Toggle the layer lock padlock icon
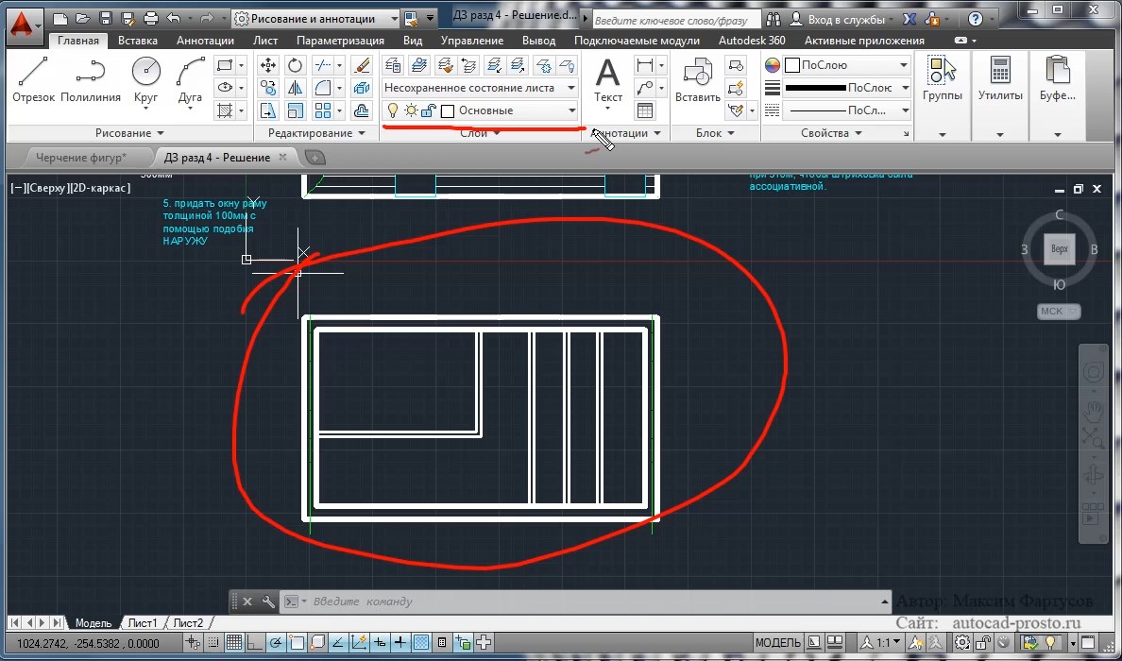1122x661 pixels. [x=428, y=110]
